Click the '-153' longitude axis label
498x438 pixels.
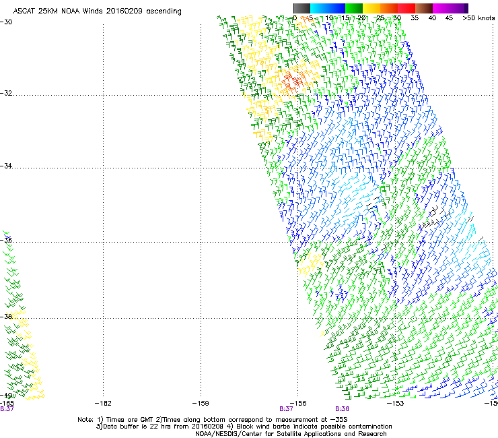(396, 404)
